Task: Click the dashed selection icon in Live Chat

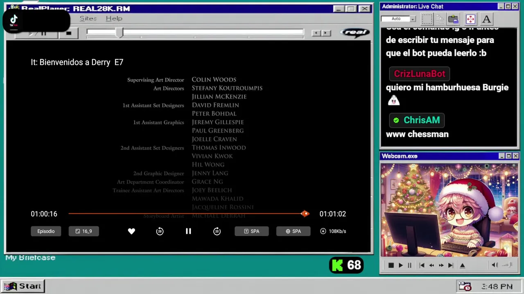Action: click(427, 19)
